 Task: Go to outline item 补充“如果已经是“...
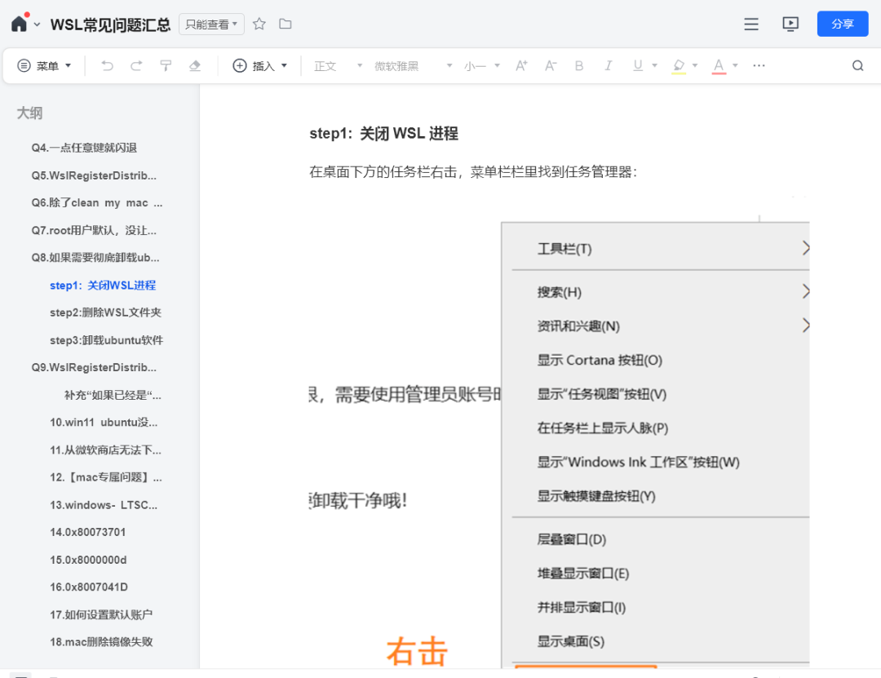click(x=113, y=395)
